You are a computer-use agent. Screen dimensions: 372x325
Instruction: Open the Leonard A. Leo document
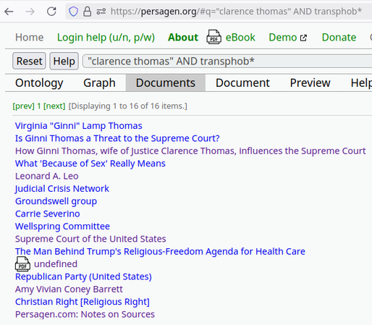[x=47, y=176]
